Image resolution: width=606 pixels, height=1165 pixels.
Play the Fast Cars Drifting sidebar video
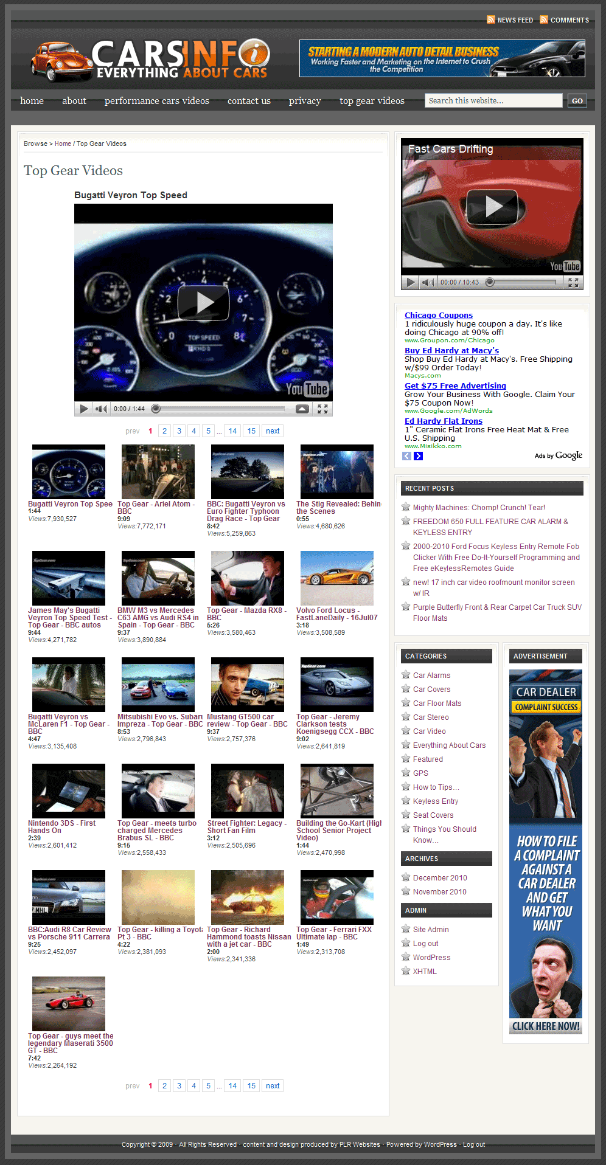click(x=492, y=206)
